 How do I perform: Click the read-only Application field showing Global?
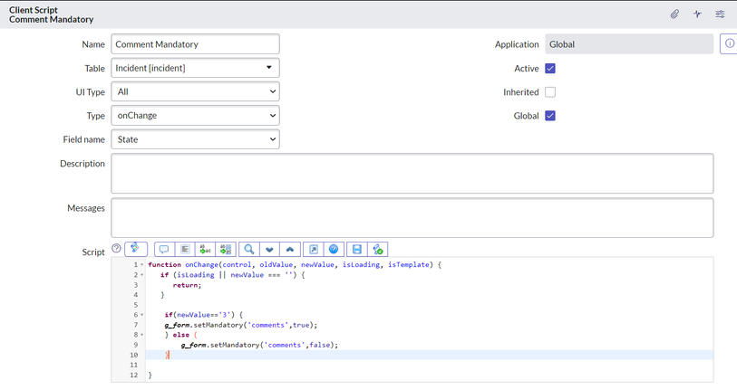click(629, 44)
